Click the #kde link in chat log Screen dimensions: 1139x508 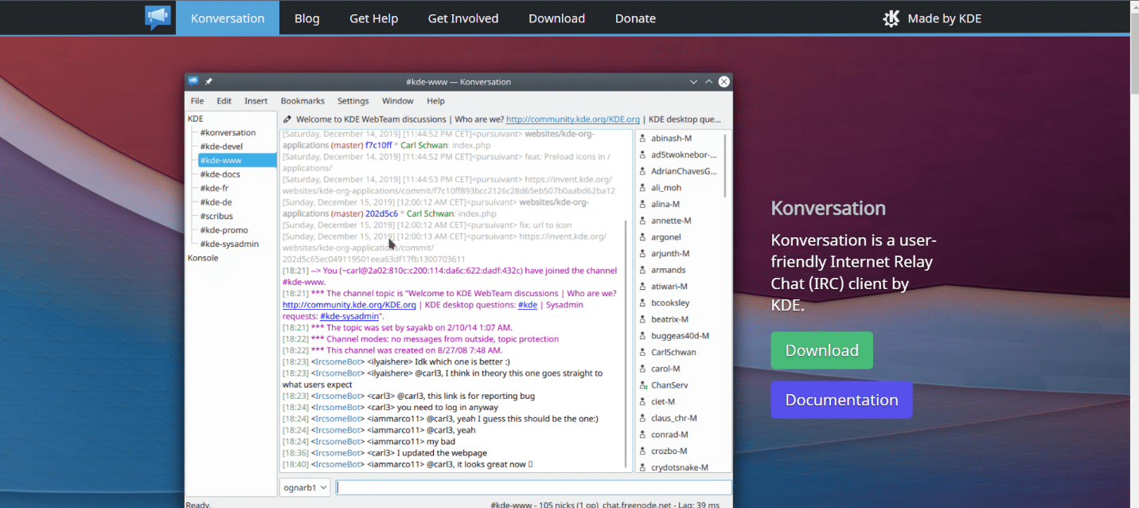point(528,305)
